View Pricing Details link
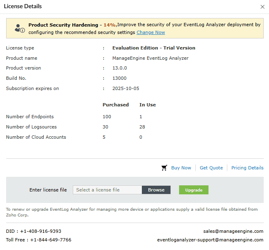The image size is (269, 250). coord(247,168)
